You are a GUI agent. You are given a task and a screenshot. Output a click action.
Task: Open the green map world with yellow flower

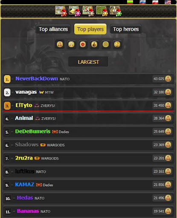click(102, 11)
